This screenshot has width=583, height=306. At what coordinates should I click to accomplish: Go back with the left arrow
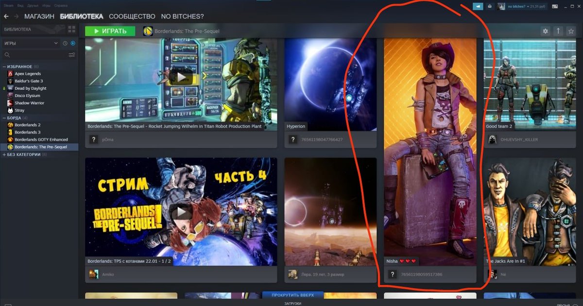(6, 17)
